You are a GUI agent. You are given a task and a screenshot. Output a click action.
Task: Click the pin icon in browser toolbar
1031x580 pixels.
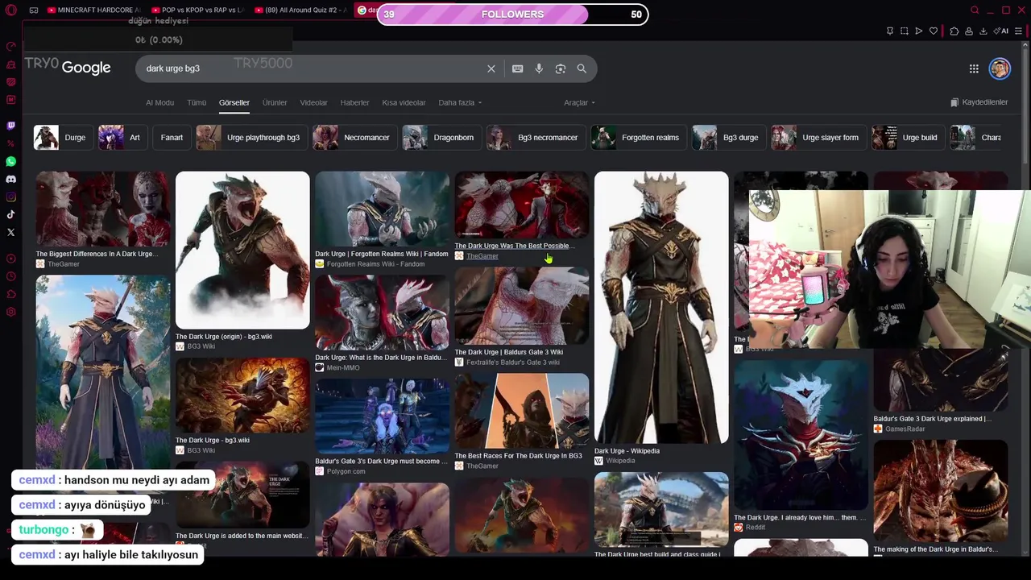click(890, 31)
